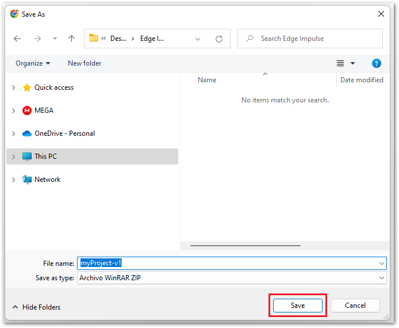Click the change view layout icon
The image size is (399, 328).
pyautogui.click(x=340, y=63)
